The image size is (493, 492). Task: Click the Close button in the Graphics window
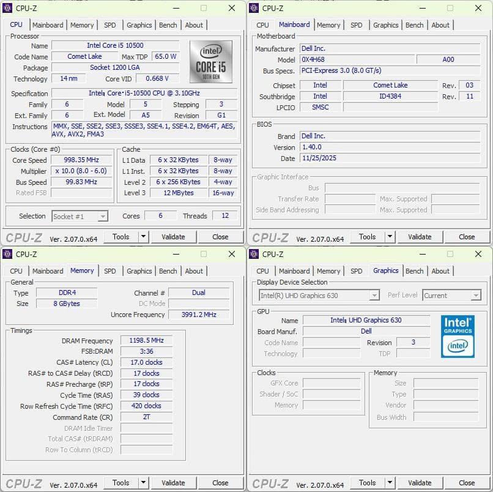click(x=467, y=483)
